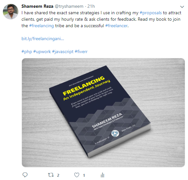
Task: Follow the #proposals hashtag
Action: pos(151,13)
